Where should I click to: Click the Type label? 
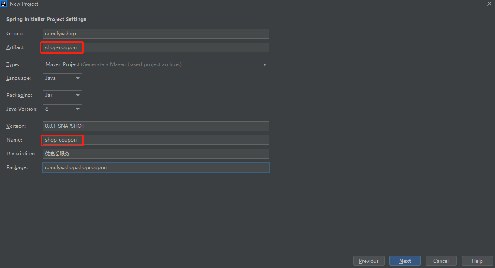[x=13, y=64]
